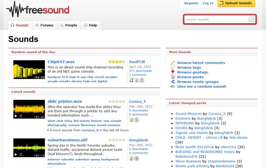Click the cpu-chip tag
266x168 pixels.
(87, 77)
